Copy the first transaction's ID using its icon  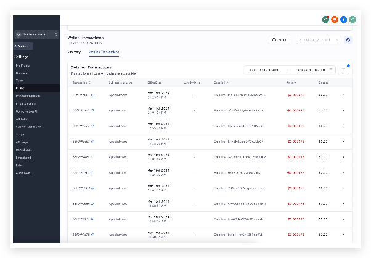coord(92,95)
